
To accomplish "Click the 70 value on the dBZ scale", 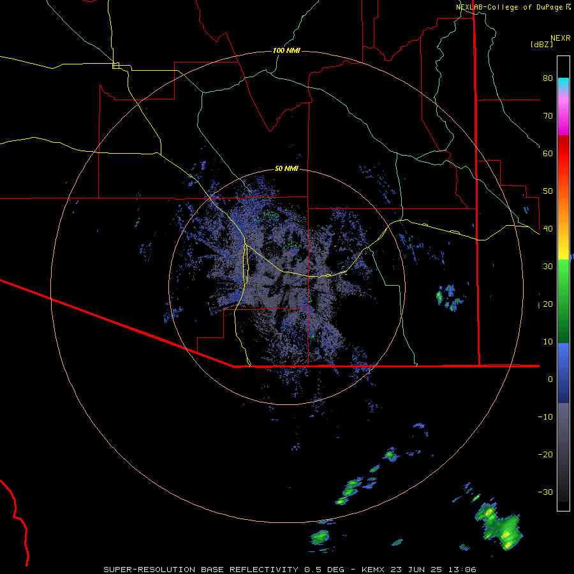I will coord(548,116).
